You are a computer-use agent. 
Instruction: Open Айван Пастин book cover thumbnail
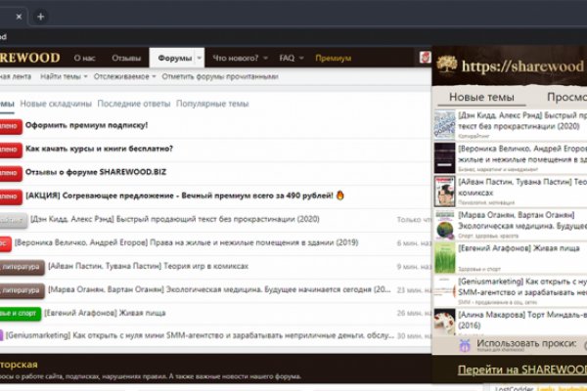click(x=444, y=191)
